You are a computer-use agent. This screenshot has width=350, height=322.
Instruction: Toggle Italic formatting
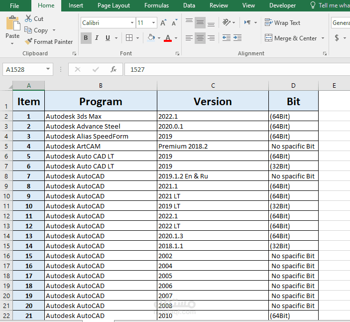click(97, 38)
